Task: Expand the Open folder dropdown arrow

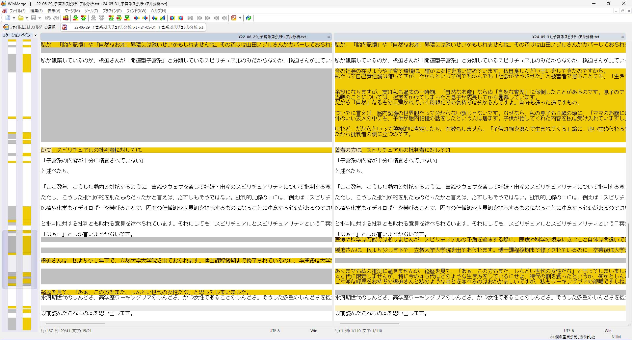Action: 27,18
